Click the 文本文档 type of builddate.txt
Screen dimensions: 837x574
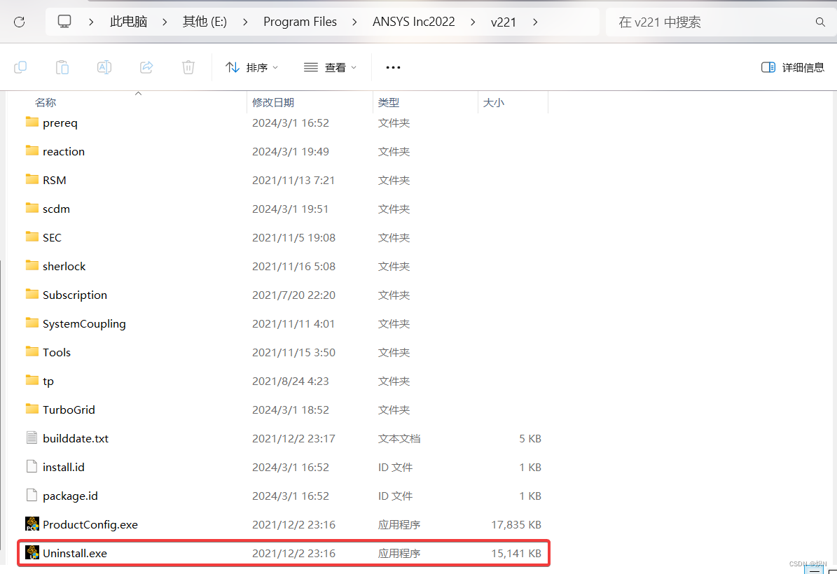(x=399, y=438)
